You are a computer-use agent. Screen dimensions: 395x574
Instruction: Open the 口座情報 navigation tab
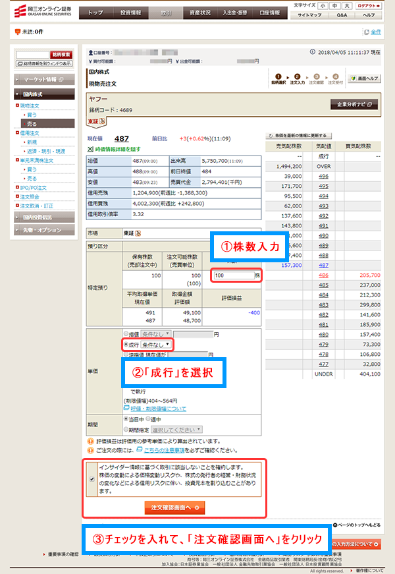point(270,13)
